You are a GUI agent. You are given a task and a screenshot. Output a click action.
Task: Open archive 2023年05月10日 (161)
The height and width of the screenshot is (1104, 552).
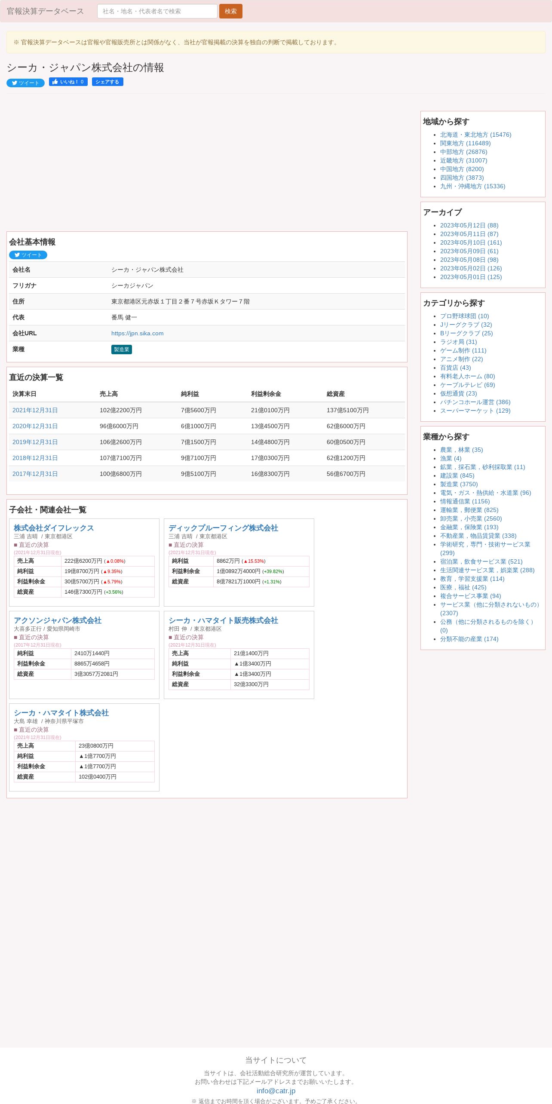pos(471,242)
